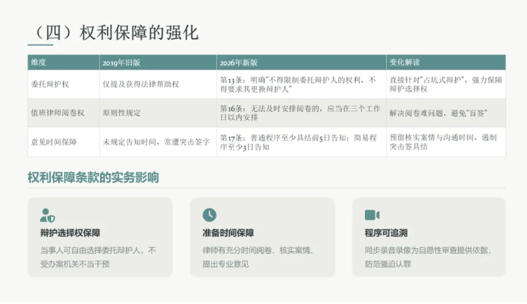Click the video camera icon
The height and width of the screenshot is (304, 527).
(x=372, y=215)
